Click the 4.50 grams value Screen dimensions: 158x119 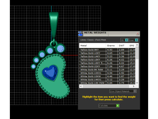click(110, 50)
